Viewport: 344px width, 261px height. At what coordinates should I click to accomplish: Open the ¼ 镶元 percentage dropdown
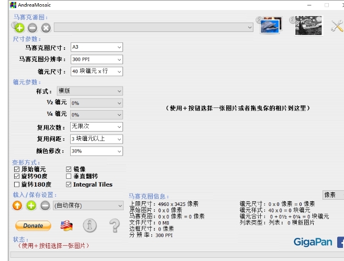(x=96, y=115)
